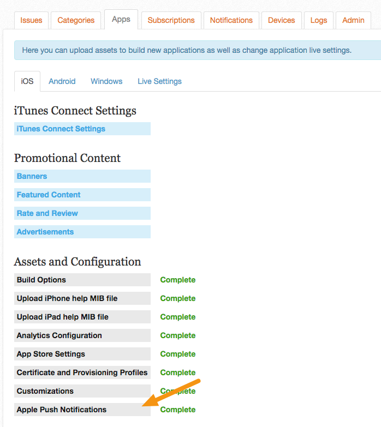The width and height of the screenshot is (381, 427).
Task: Open Rate and Review settings
Action: 82,213
